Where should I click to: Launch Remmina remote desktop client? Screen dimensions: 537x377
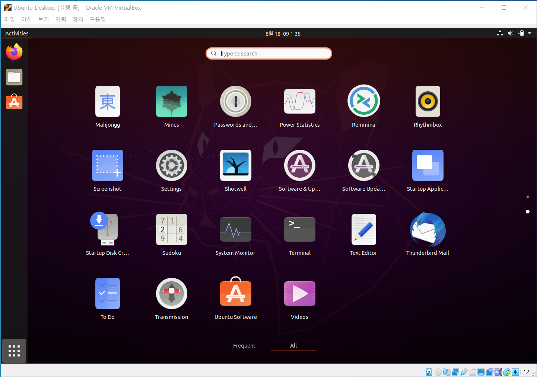(x=364, y=107)
